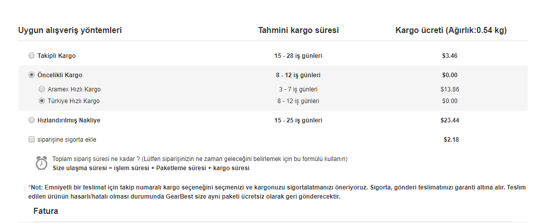The image size is (542, 223).
Task: Select Öncelikli Kargo radio button
Action: pos(32,75)
